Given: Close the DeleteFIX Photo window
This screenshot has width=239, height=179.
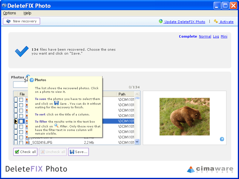Looking at the screenshot, I should click(x=234, y=6).
